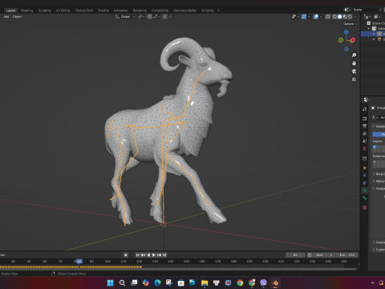Toggle preview range clock button in timeline

click(310, 255)
